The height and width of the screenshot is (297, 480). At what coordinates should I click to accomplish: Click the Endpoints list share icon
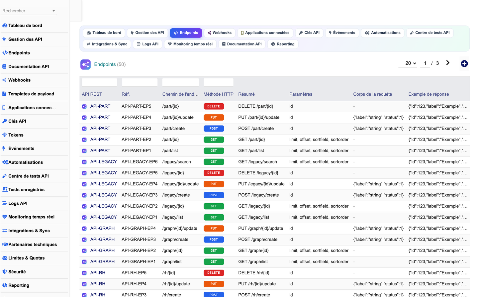(x=85, y=64)
